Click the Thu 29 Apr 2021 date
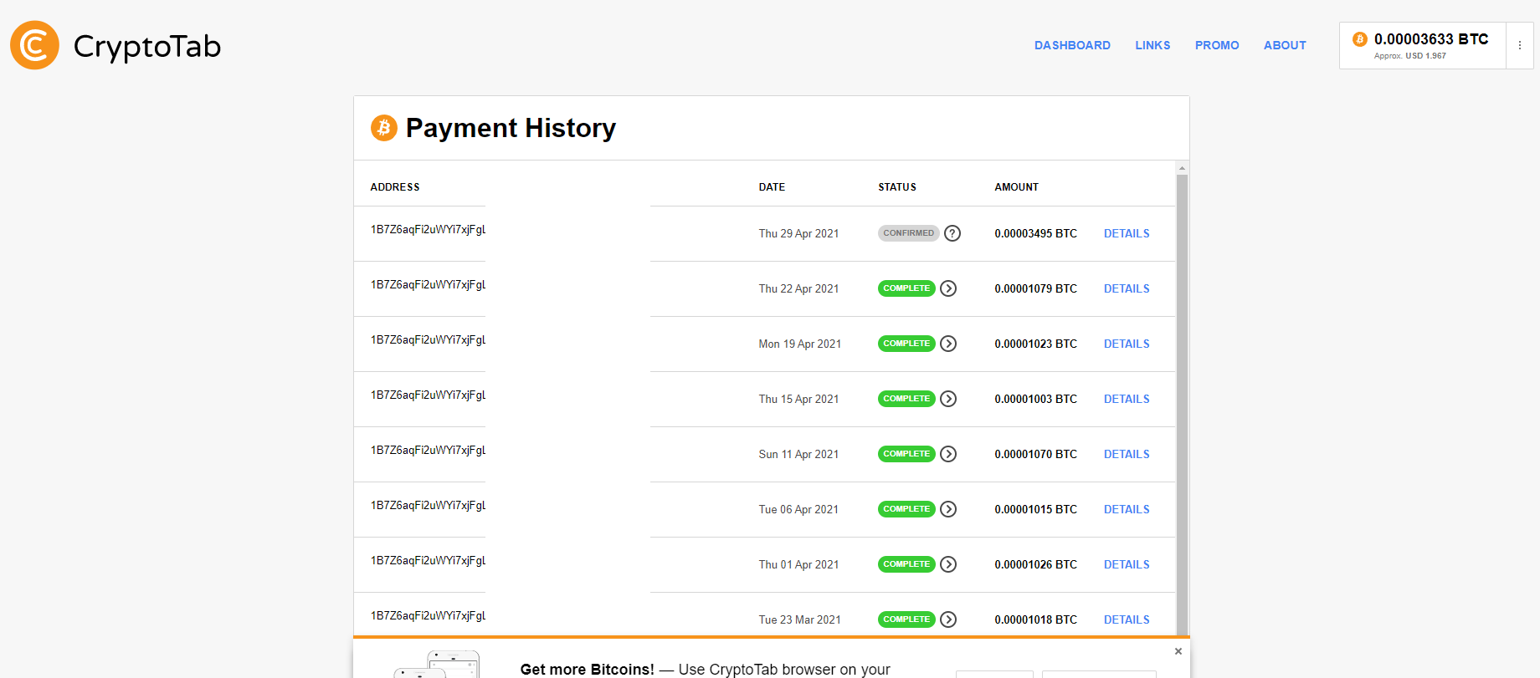The height and width of the screenshot is (678, 1540). (x=798, y=233)
